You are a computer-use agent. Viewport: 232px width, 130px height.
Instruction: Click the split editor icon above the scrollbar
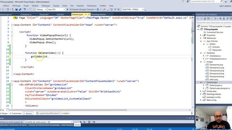pos(193,18)
